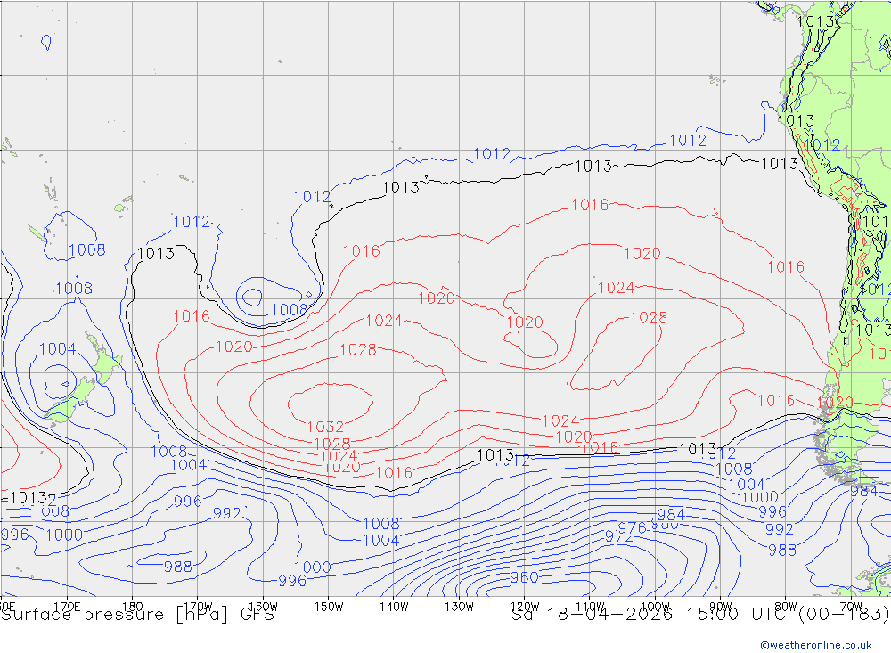Click the 1032 high pressure center label
The image size is (891, 653).
pyautogui.click(x=325, y=427)
